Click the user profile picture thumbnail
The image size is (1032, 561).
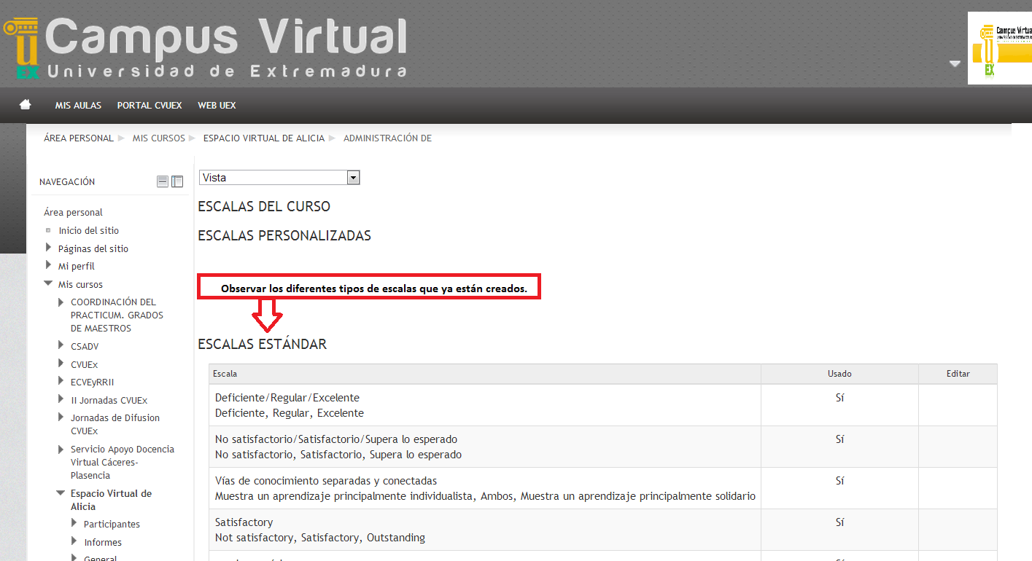[1000, 48]
